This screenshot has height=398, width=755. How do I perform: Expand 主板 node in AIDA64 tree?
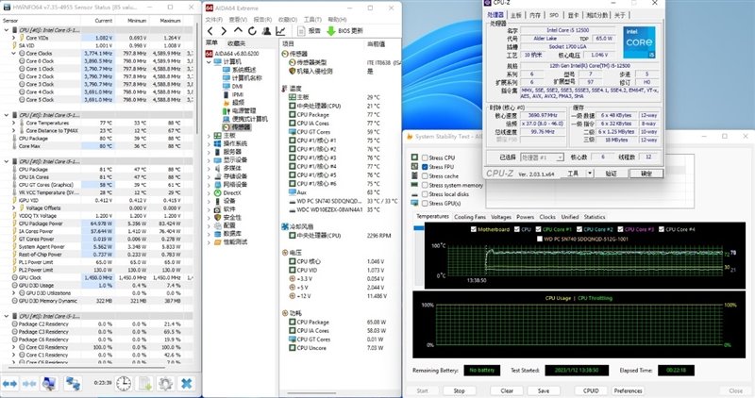pyautogui.click(x=209, y=136)
